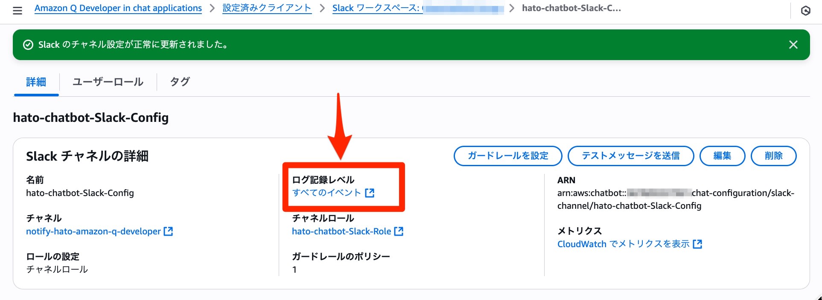Viewport: 822px width, 300px height.
Task: Go to Amazon Q Developer in chat applications
Action: tap(118, 8)
